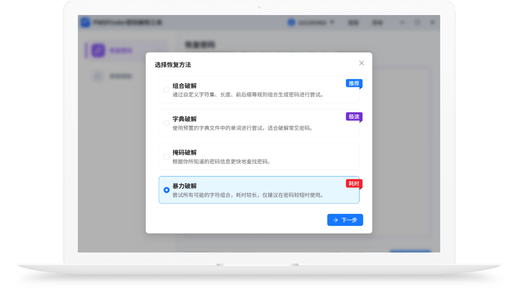This screenshot has width=518, height=288.
Task: Click the gray second sidebar item icon
Action: click(98, 76)
